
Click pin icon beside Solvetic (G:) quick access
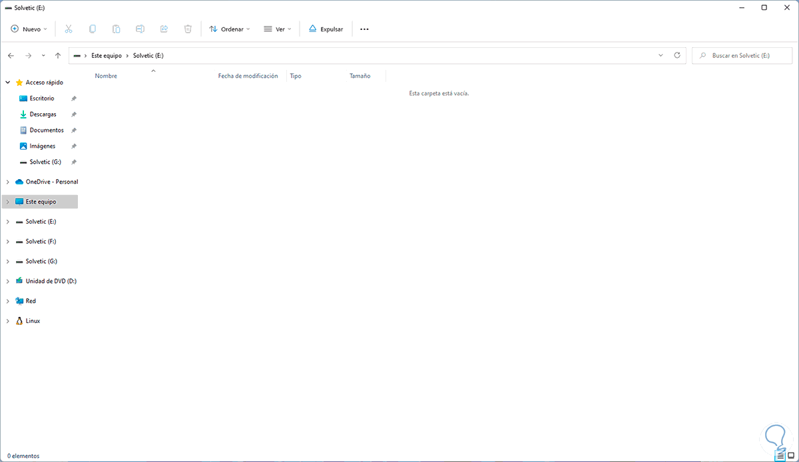(x=74, y=162)
